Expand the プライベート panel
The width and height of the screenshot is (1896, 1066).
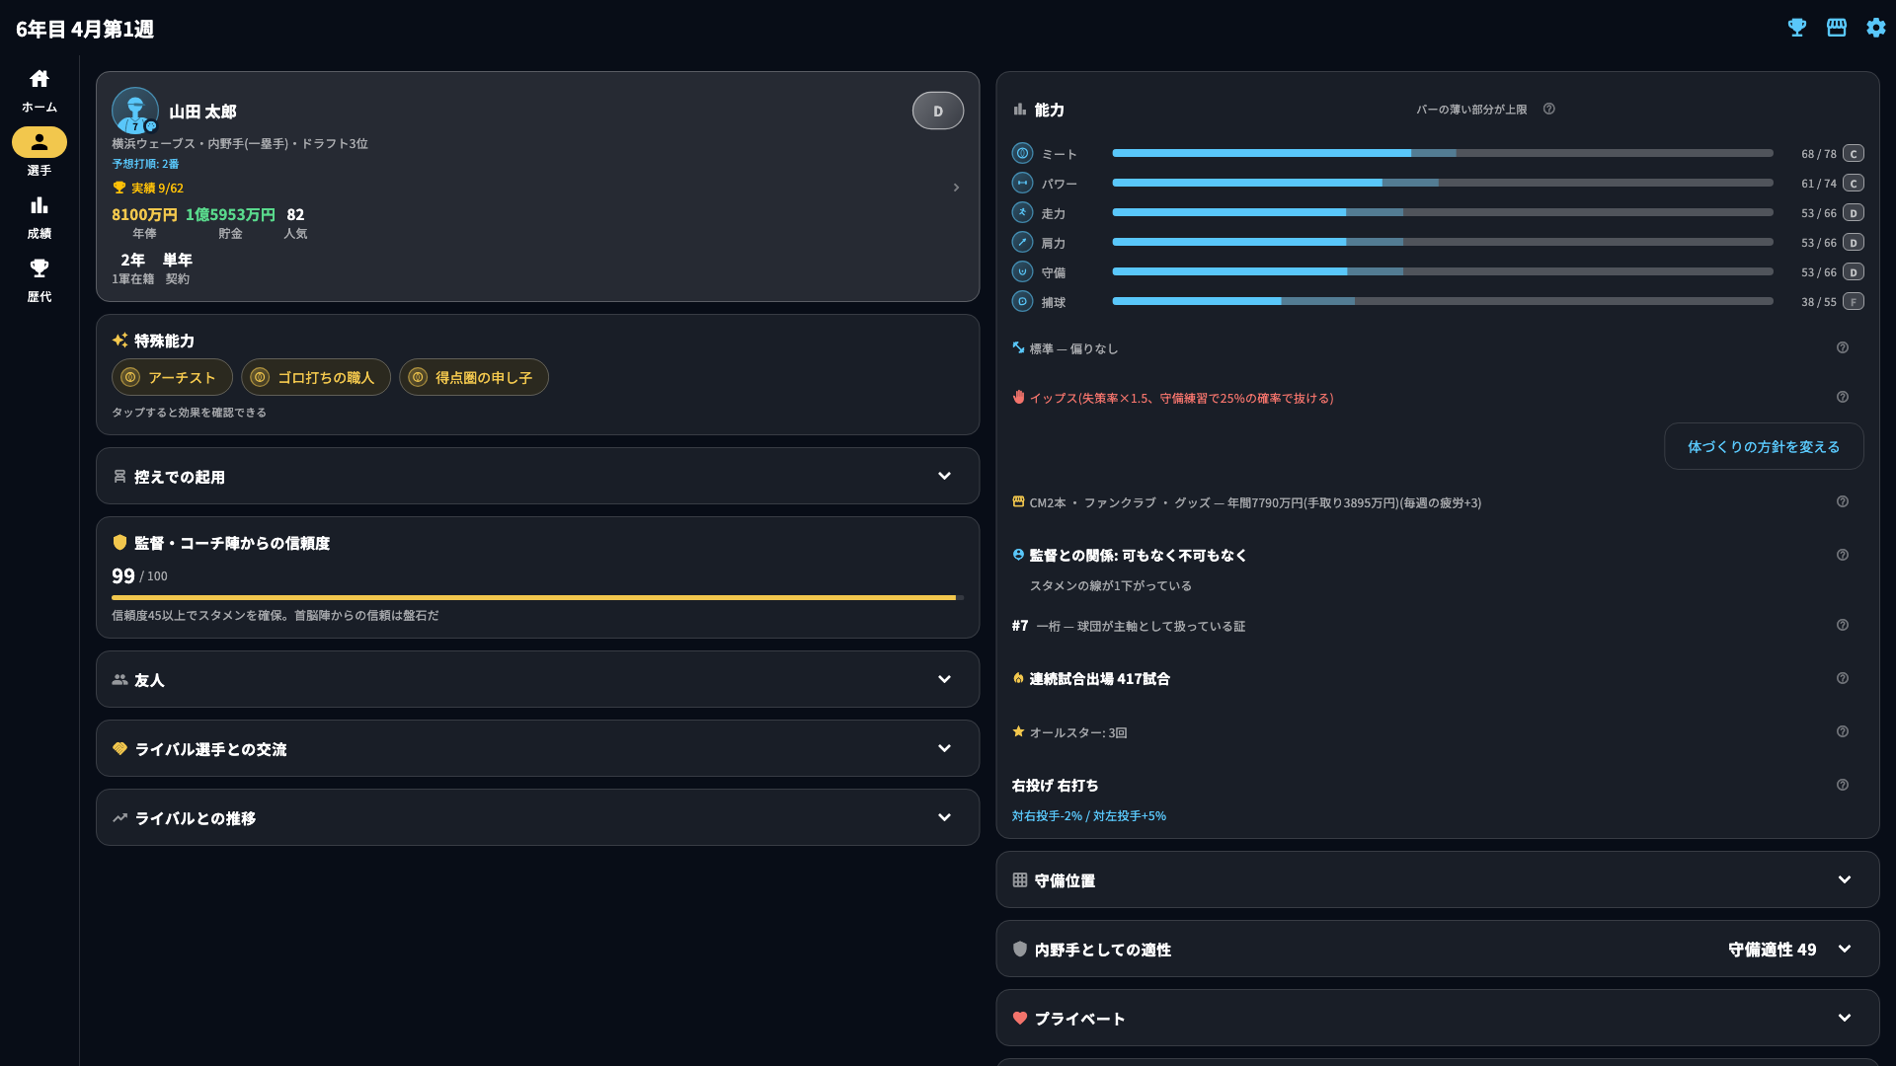pos(1438,1018)
